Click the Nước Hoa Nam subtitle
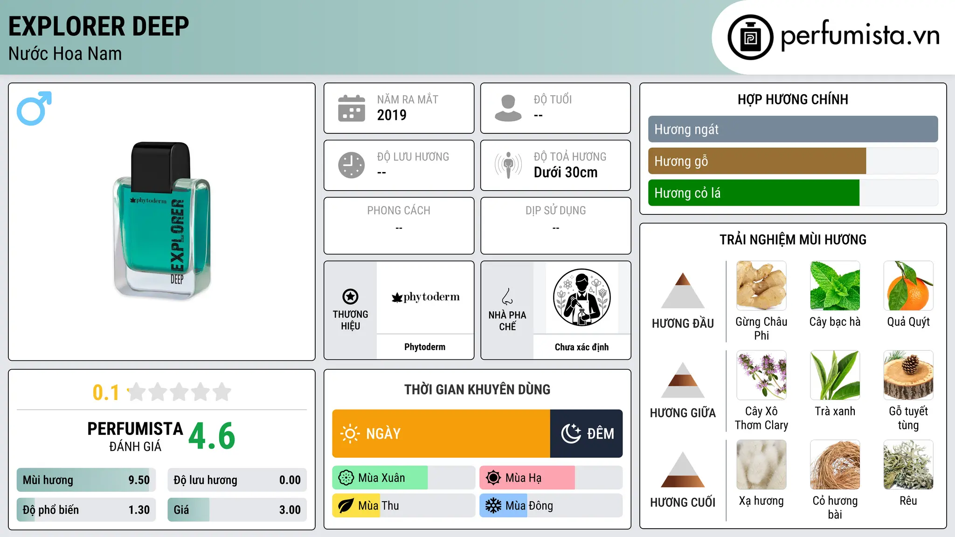This screenshot has height=537, width=955. [65, 54]
